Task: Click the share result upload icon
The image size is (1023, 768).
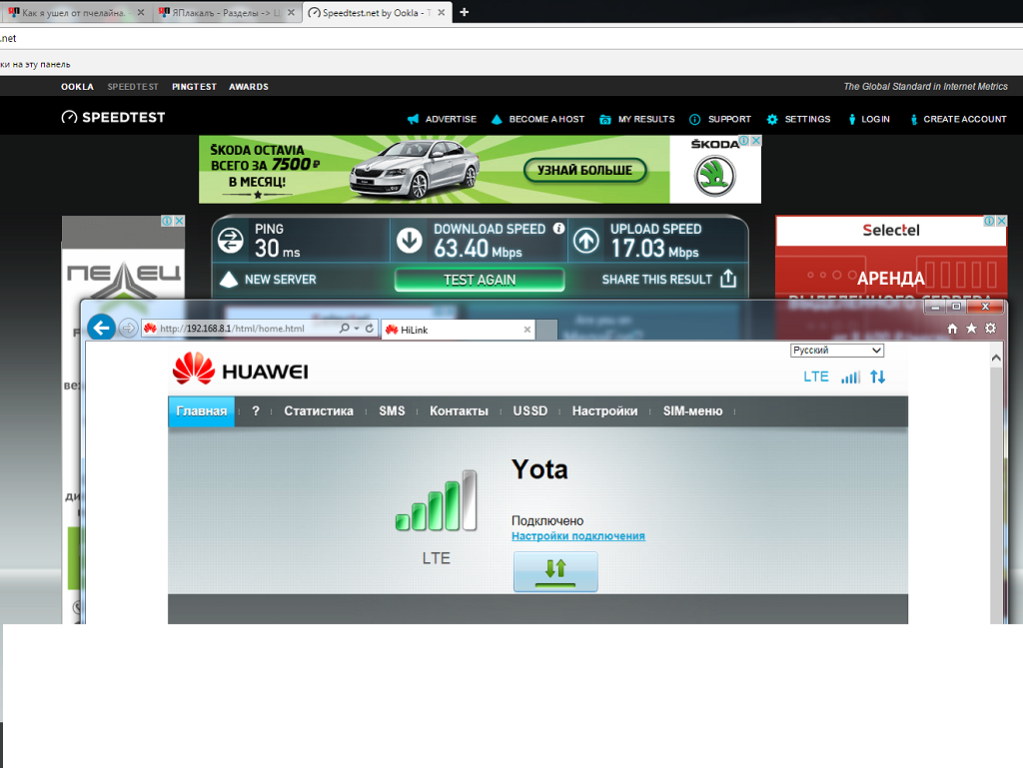Action: tap(728, 279)
